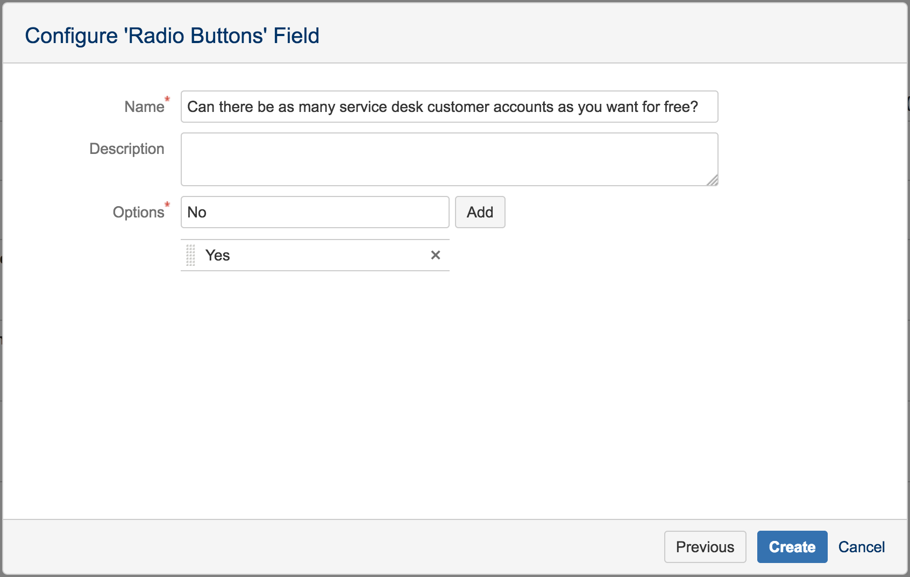Go back with the Previous button
This screenshot has height=577, width=910.
(705, 547)
